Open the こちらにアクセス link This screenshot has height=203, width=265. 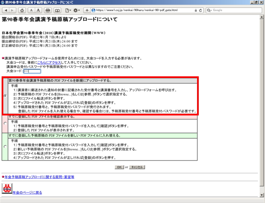pos(49,62)
